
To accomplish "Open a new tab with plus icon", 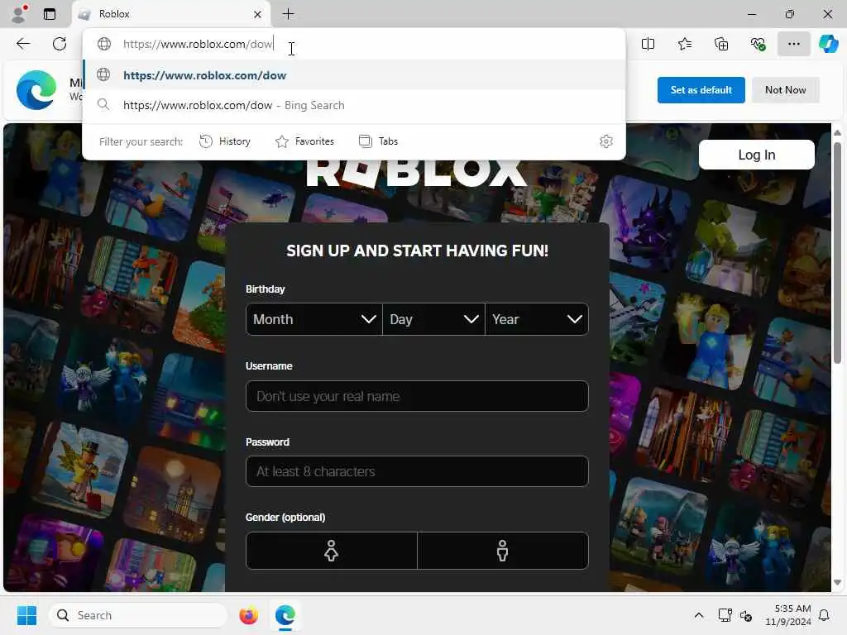I will [289, 14].
